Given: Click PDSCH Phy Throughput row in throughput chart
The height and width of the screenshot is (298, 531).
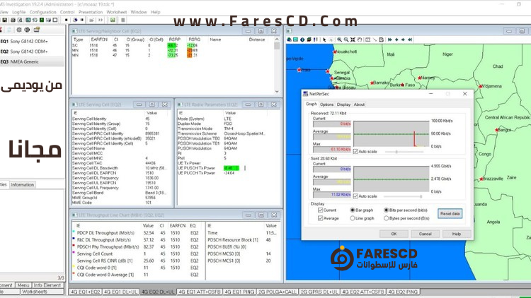Looking at the screenshot, I should coord(137,246).
